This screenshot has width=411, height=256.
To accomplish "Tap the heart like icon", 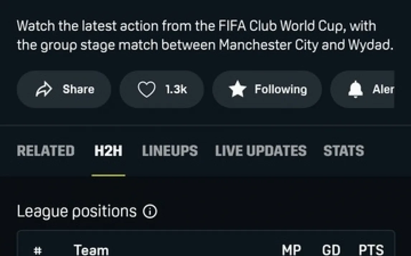I will click(x=147, y=89).
